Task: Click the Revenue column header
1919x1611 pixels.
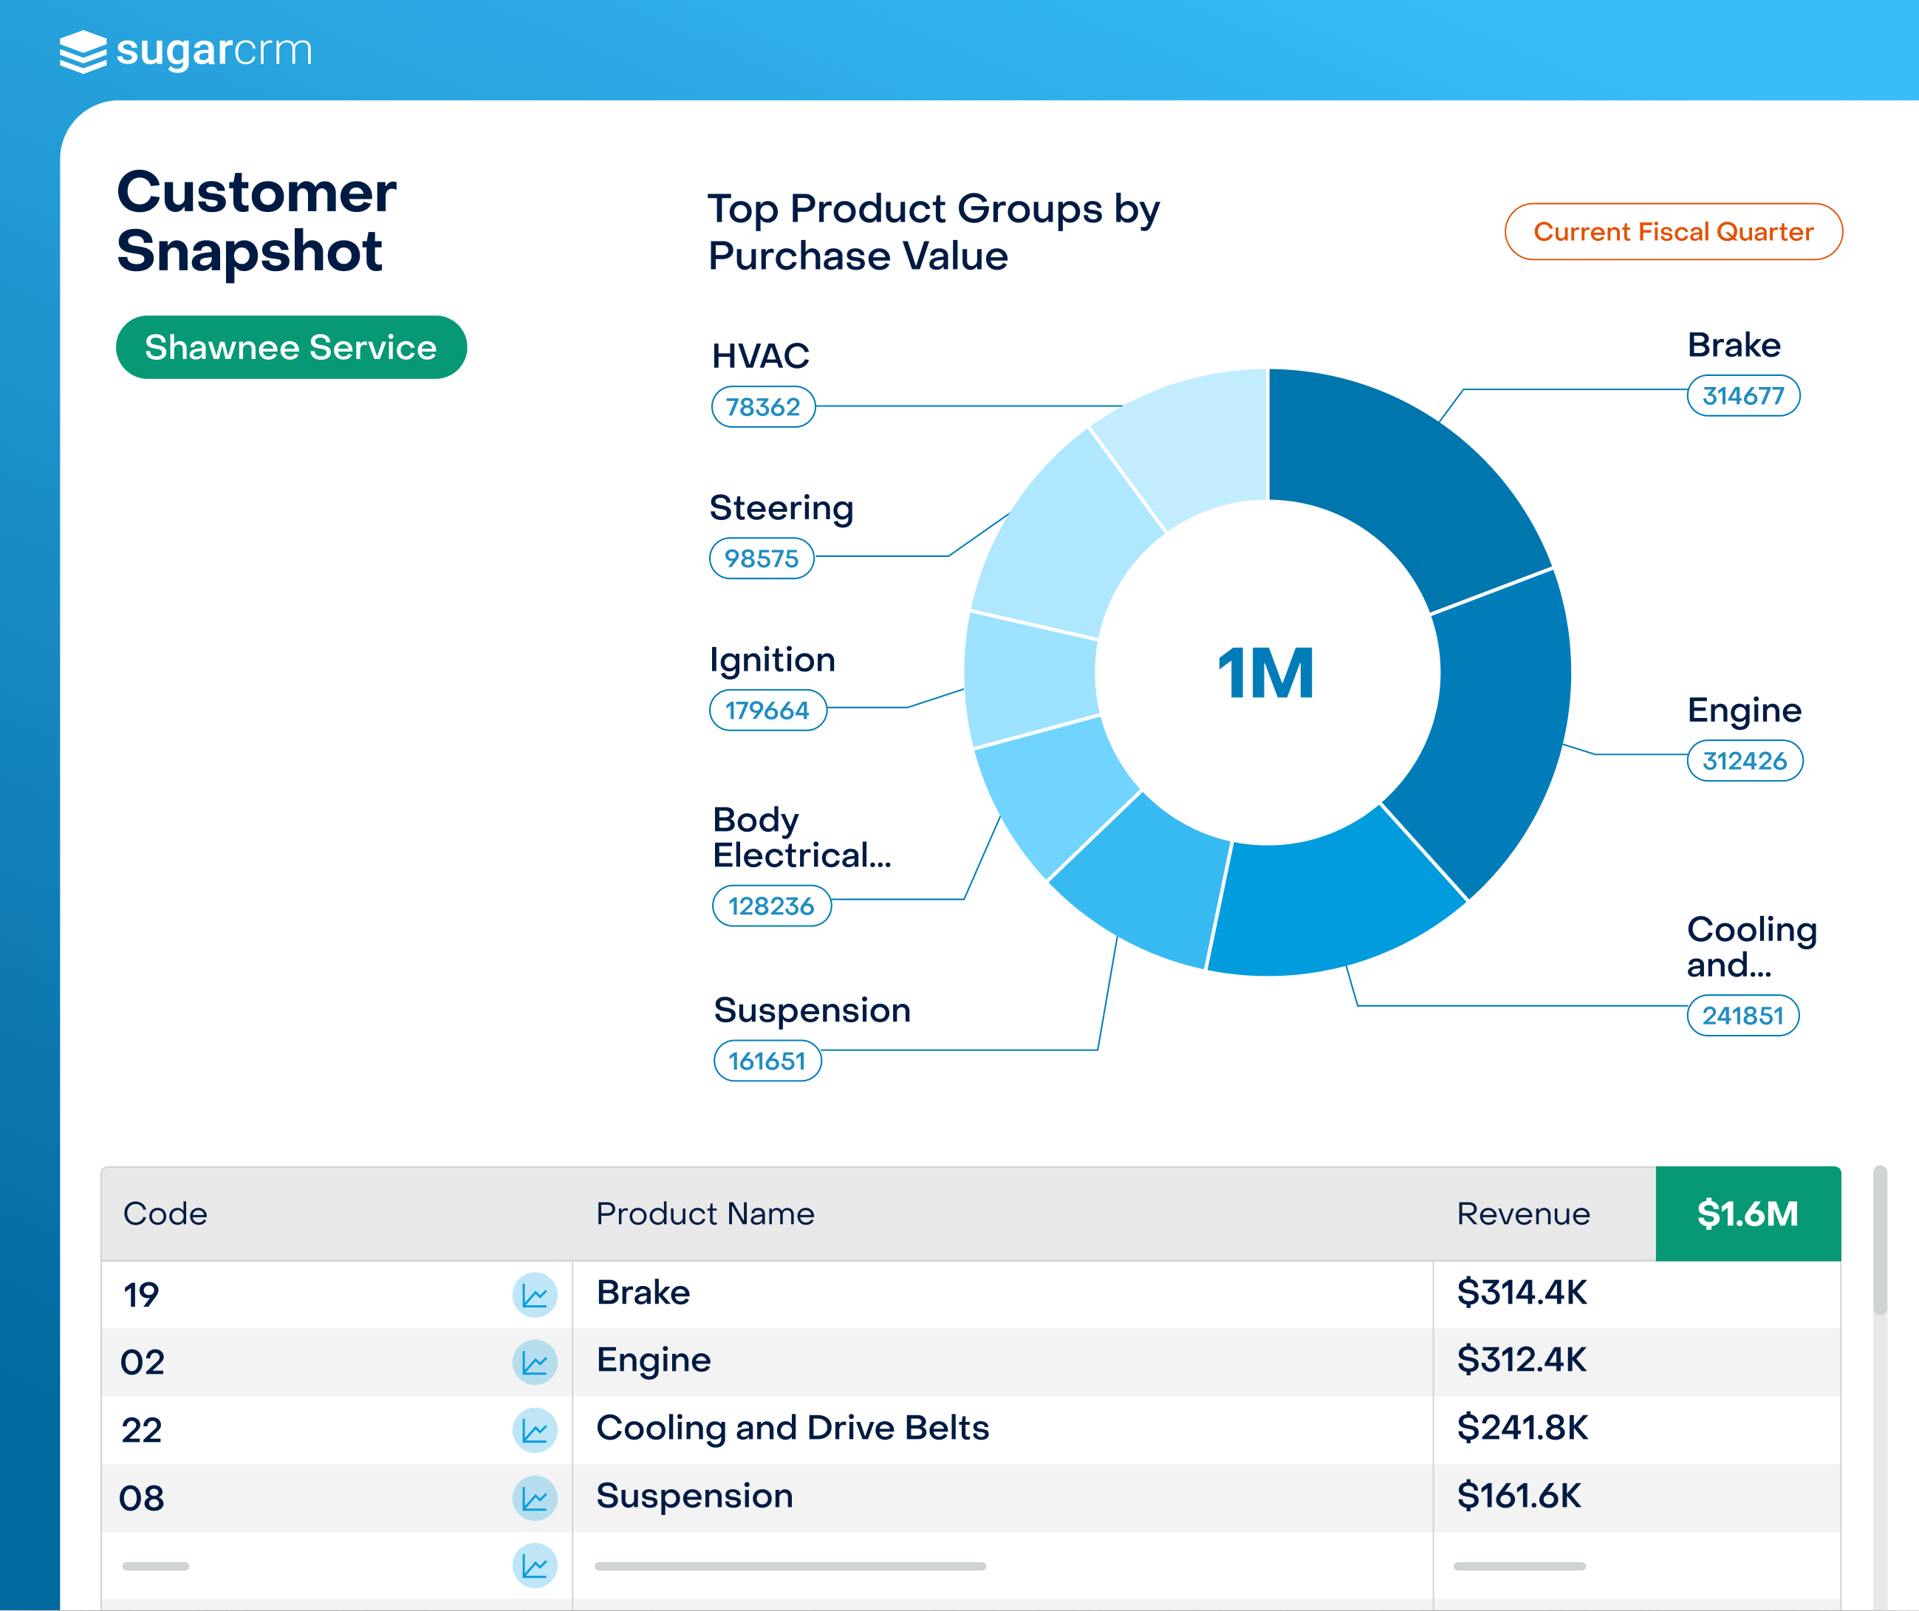Action: 1522,1214
